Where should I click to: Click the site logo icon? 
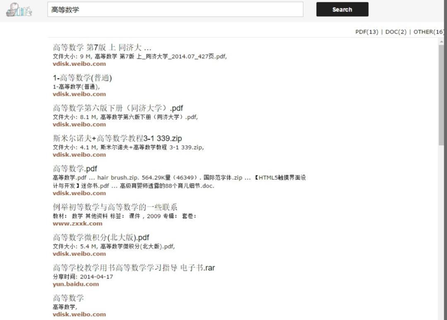[x=19, y=10]
